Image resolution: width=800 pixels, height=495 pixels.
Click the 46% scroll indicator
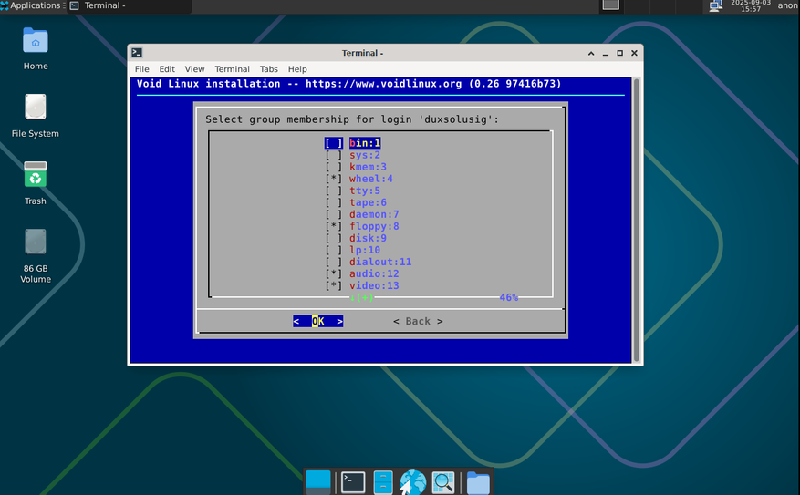pyautogui.click(x=509, y=297)
